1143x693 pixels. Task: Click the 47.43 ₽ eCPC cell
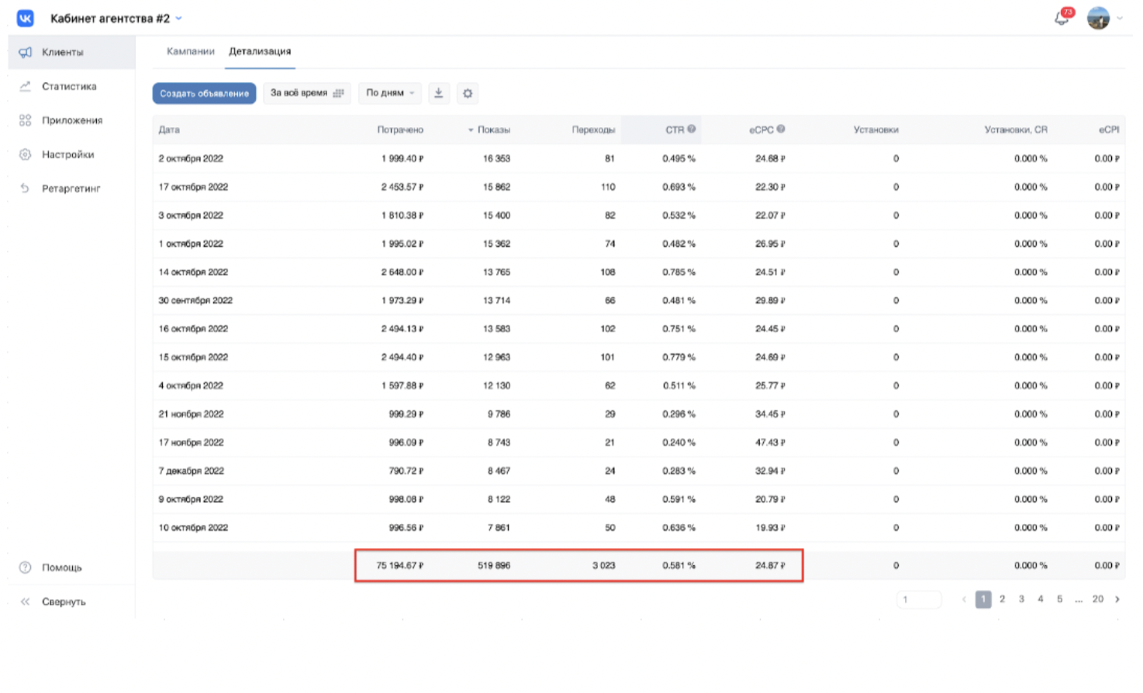coord(771,442)
